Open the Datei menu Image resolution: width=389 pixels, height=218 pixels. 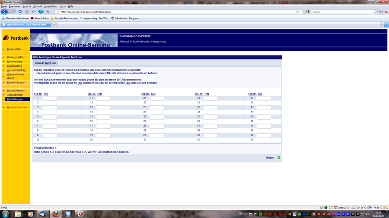click(4, 6)
